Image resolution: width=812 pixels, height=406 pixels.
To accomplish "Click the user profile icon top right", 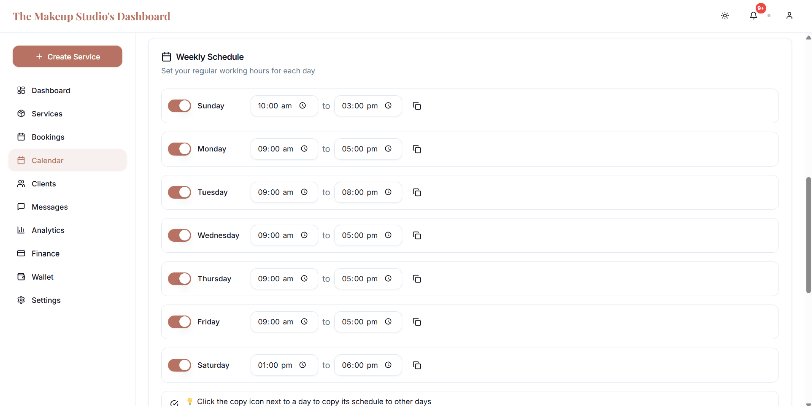I will click(789, 16).
